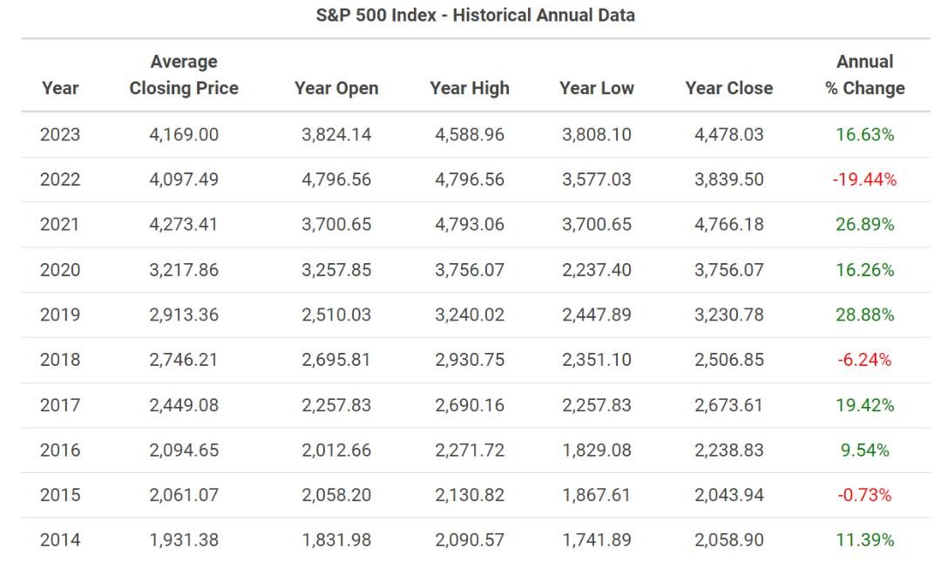The width and height of the screenshot is (941, 562).
Task: Select the 2014 year cell
Action: click(60, 540)
